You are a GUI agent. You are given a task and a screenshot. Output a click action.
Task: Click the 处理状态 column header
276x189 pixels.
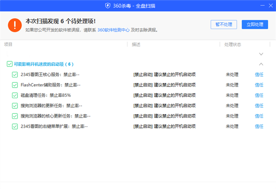point(232,44)
